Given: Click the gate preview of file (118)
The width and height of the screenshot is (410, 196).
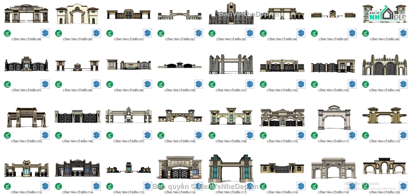Looking at the screenshot, I should click(282, 168).
